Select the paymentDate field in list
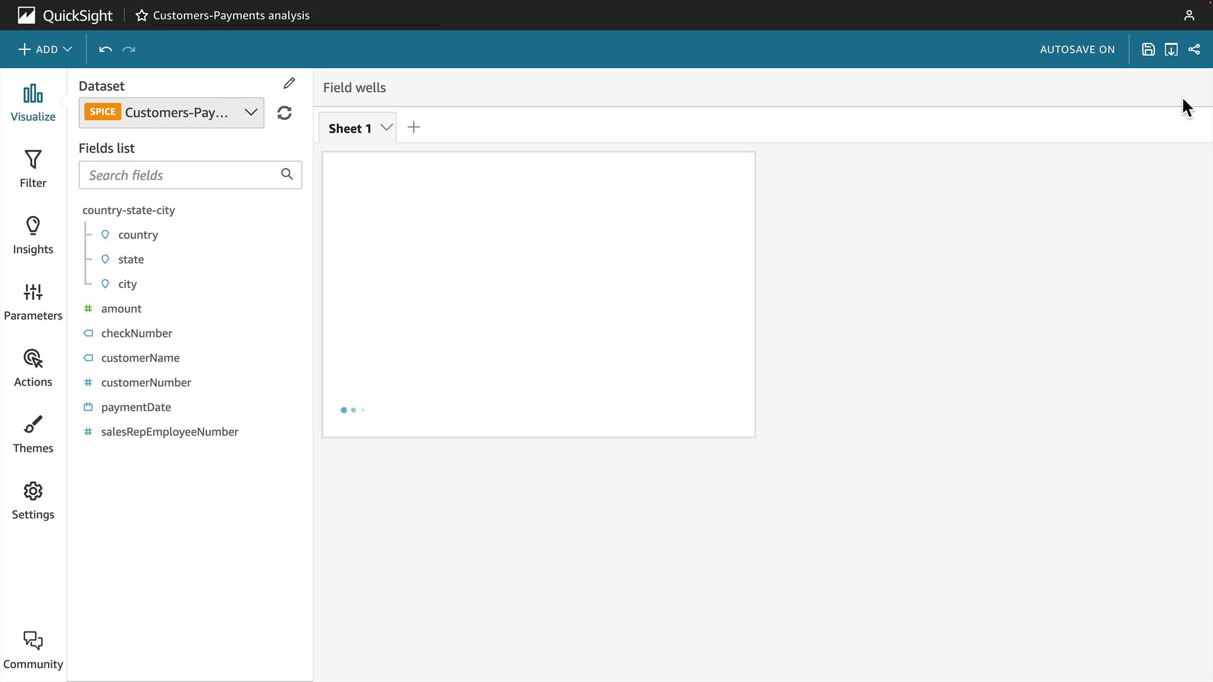Image resolution: width=1213 pixels, height=682 pixels. pos(136,407)
